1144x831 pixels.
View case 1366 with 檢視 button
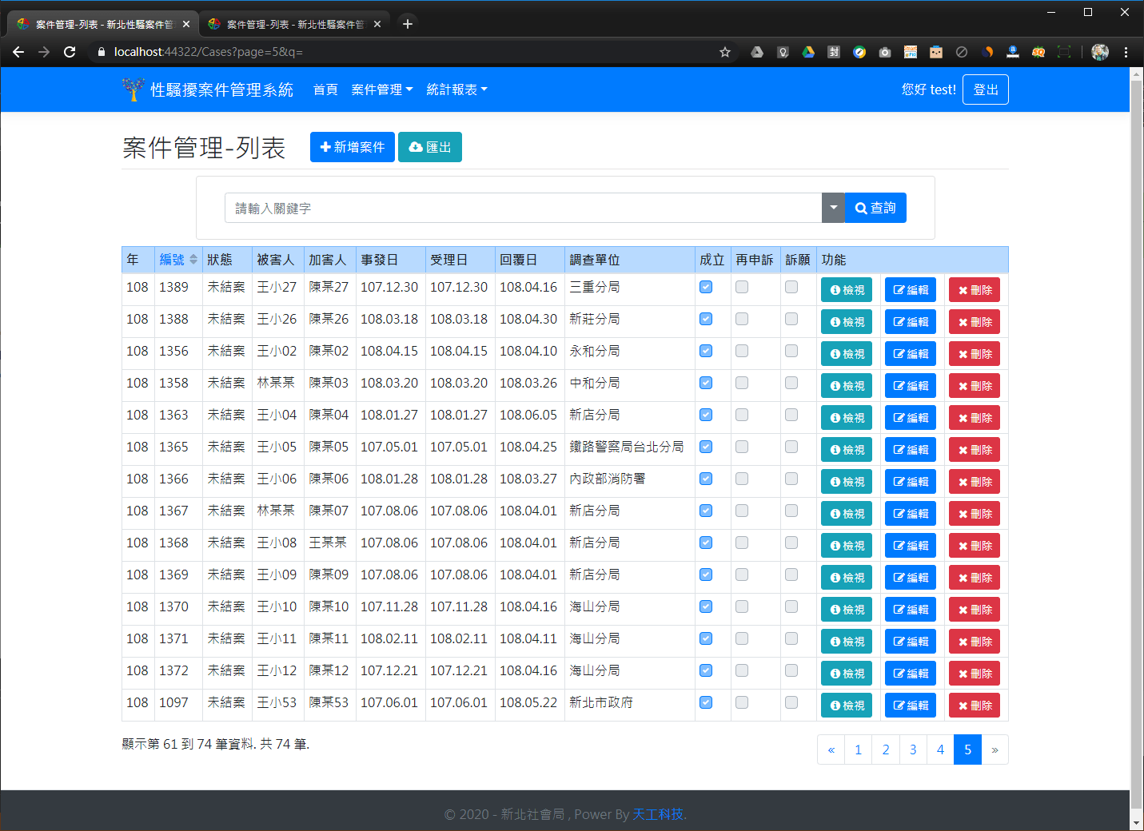coord(847,482)
